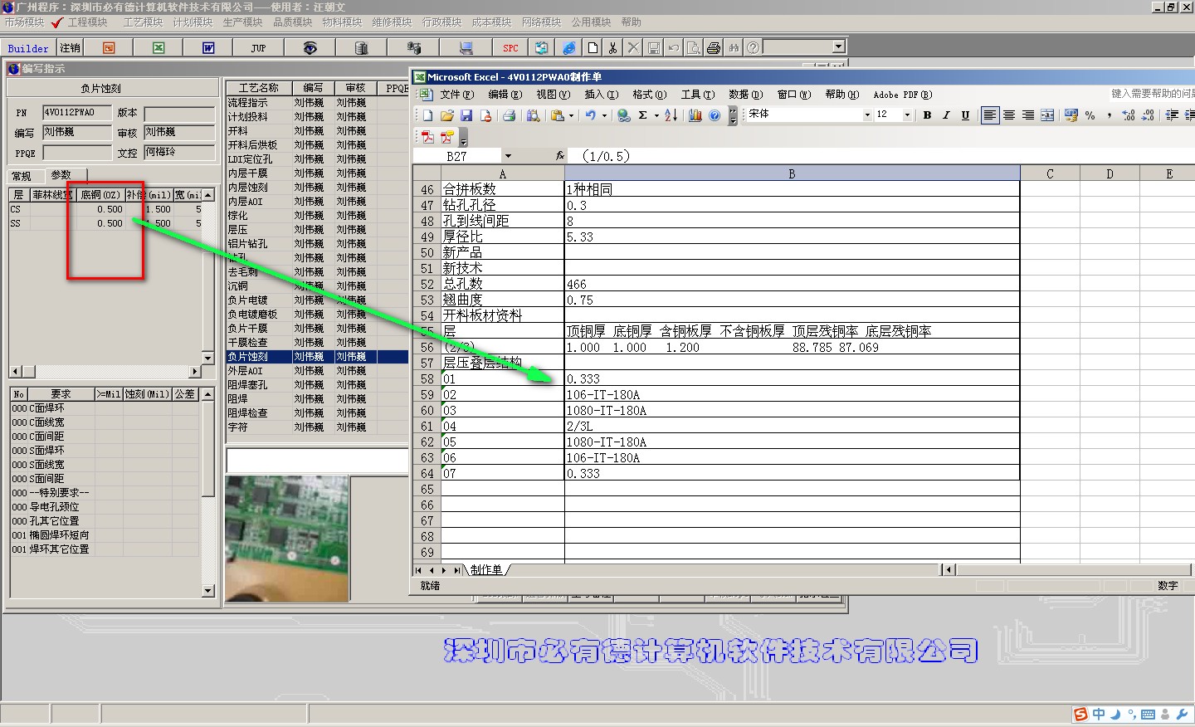The height and width of the screenshot is (727, 1195).
Task: Click the 版本 version input field
Action: coord(179,114)
